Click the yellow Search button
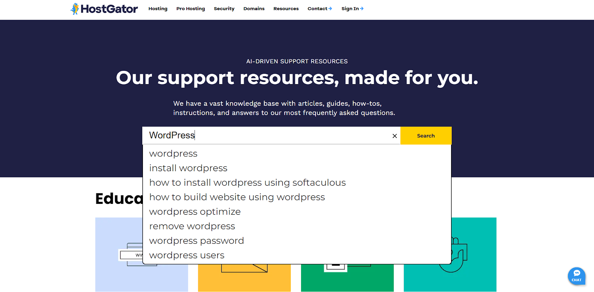The height and width of the screenshot is (292, 594). 426,136
